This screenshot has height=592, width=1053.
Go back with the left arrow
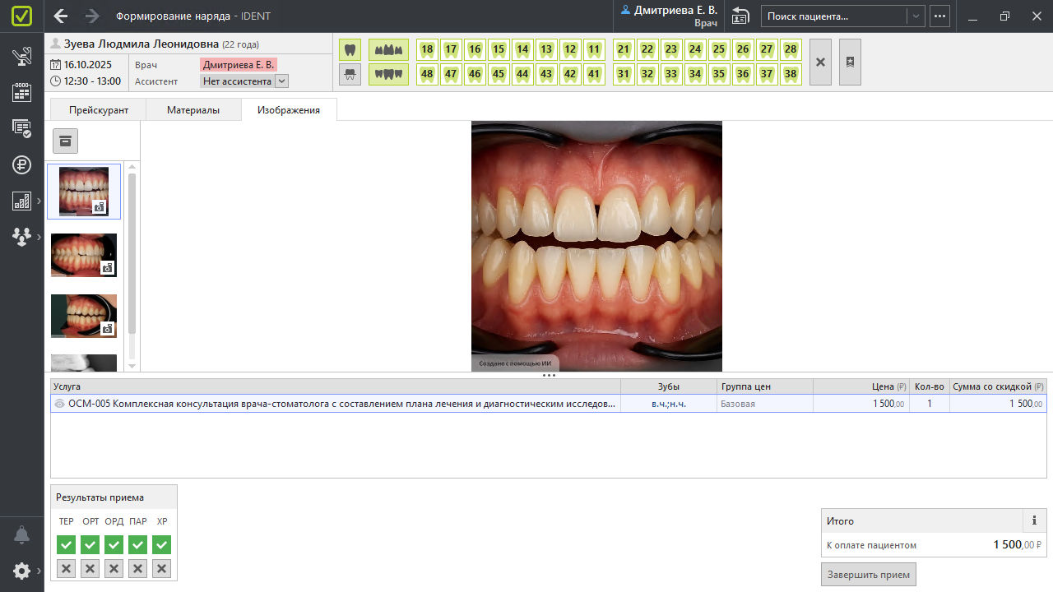[61, 16]
